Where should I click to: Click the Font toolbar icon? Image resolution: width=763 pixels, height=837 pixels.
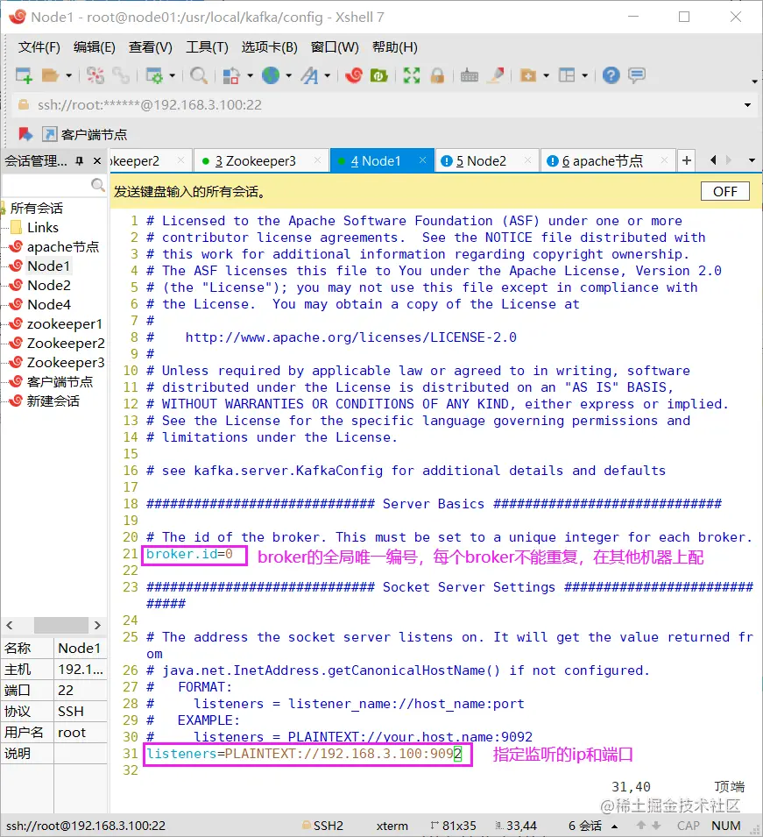pyautogui.click(x=309, y=75)
